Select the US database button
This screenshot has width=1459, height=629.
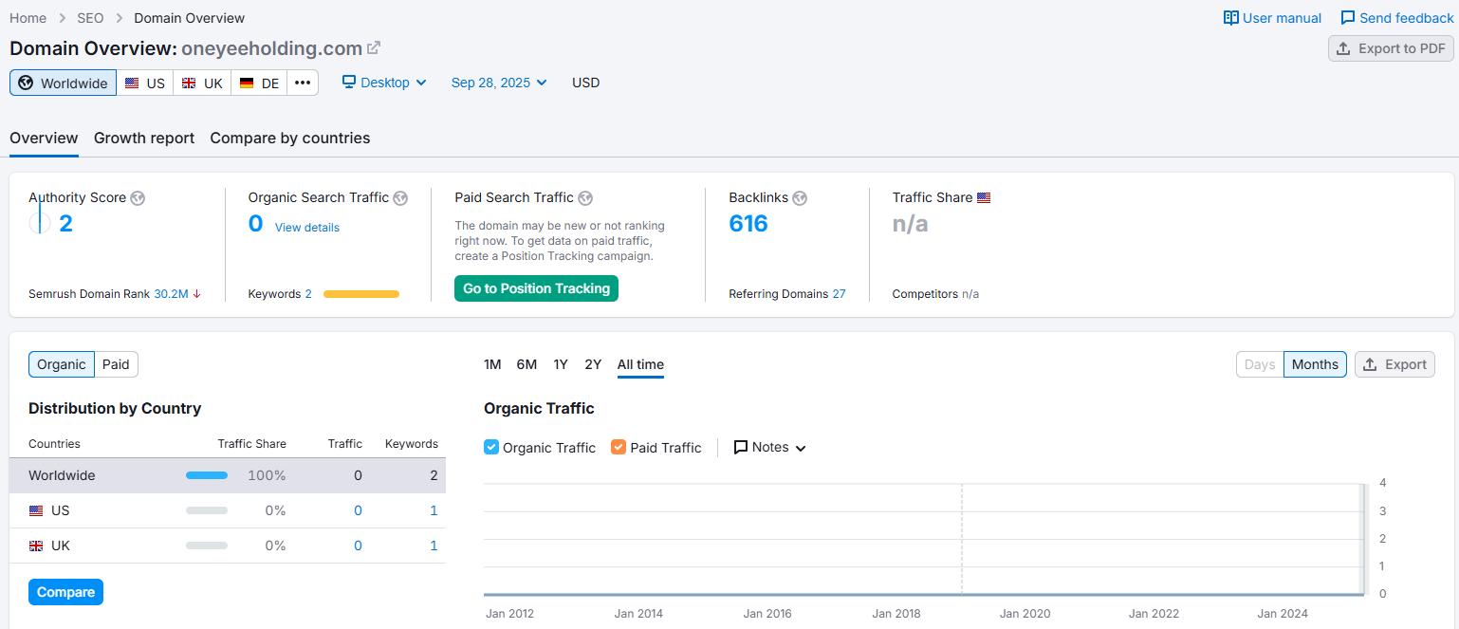coord(145,83)
